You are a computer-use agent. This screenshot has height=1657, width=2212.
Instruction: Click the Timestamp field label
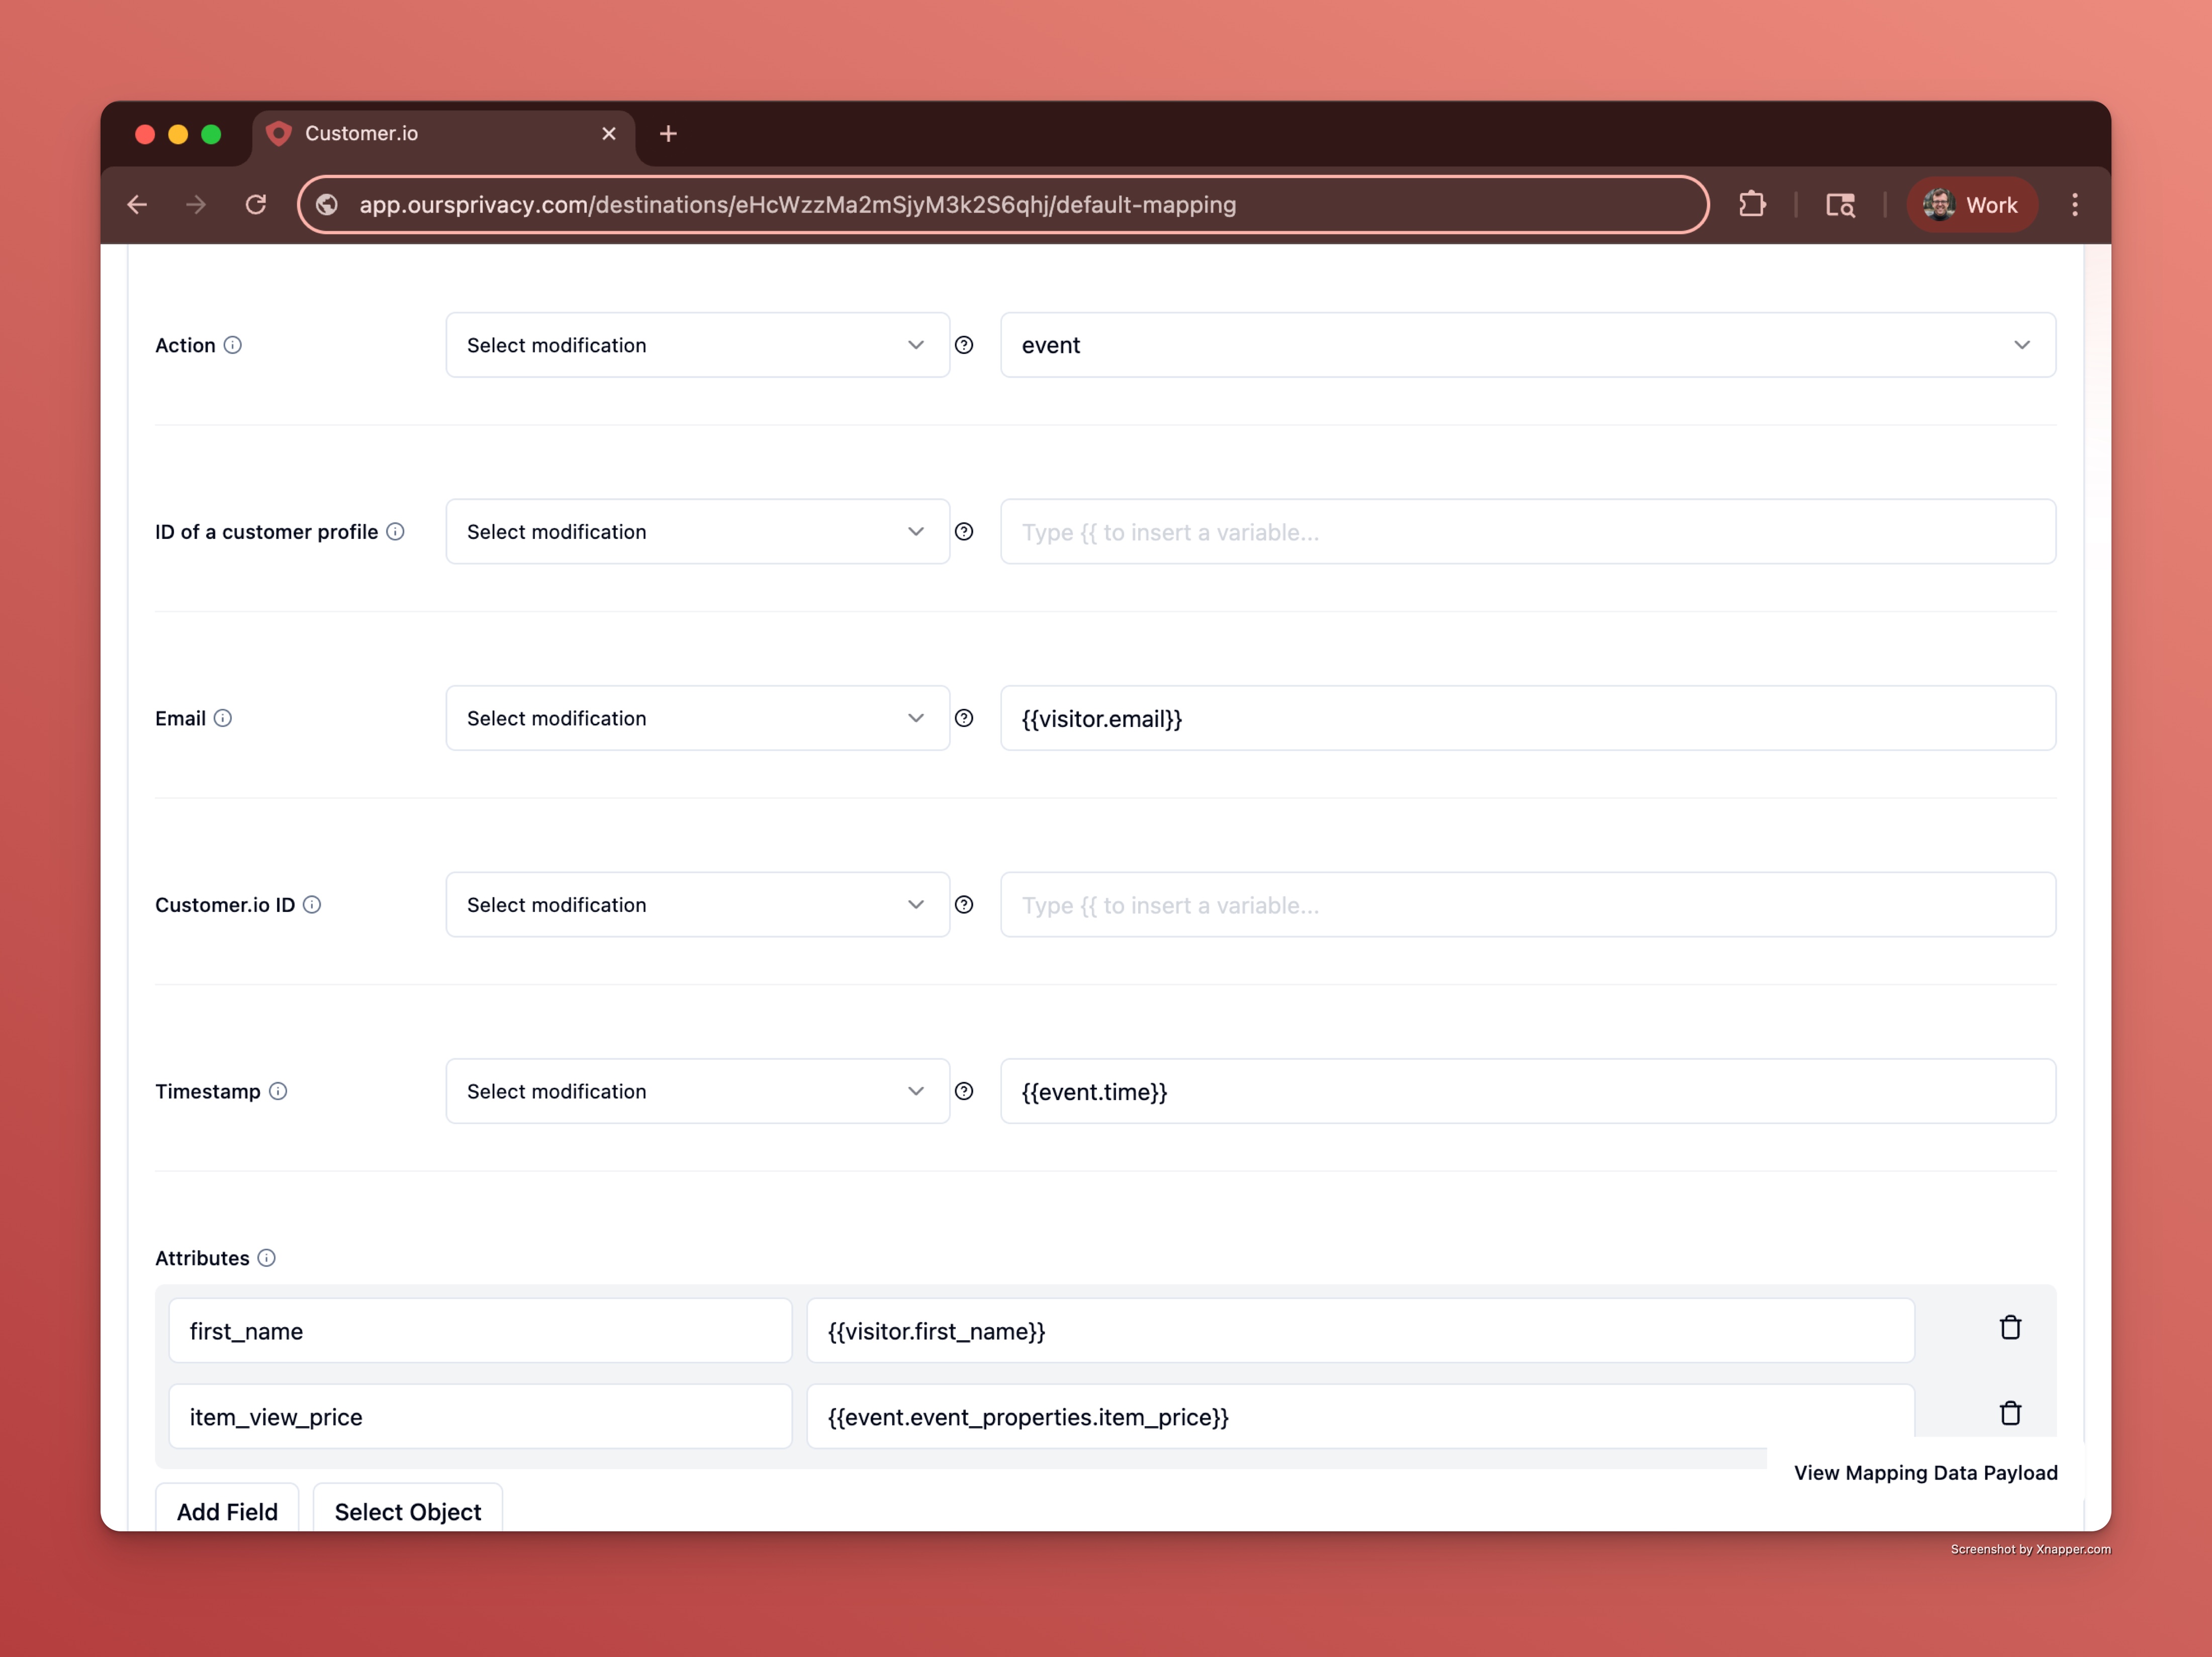tap(208, 1091)
